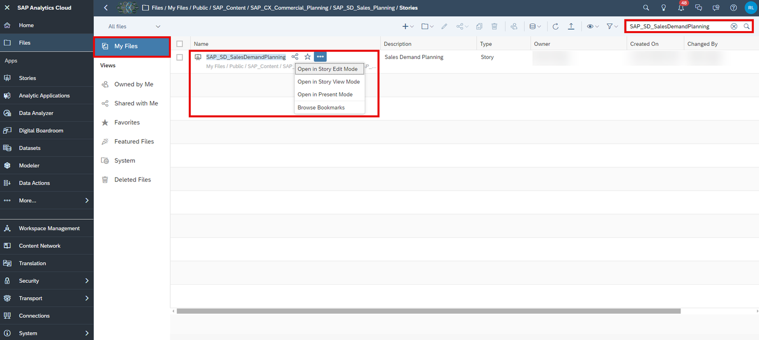Select the Favorites view
Screen dimensions: 759x340
pyautogui.click(x=132, y=122)
